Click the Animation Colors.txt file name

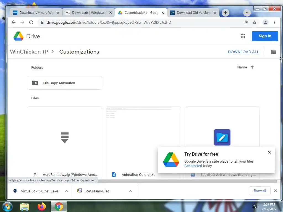(138, 174)
